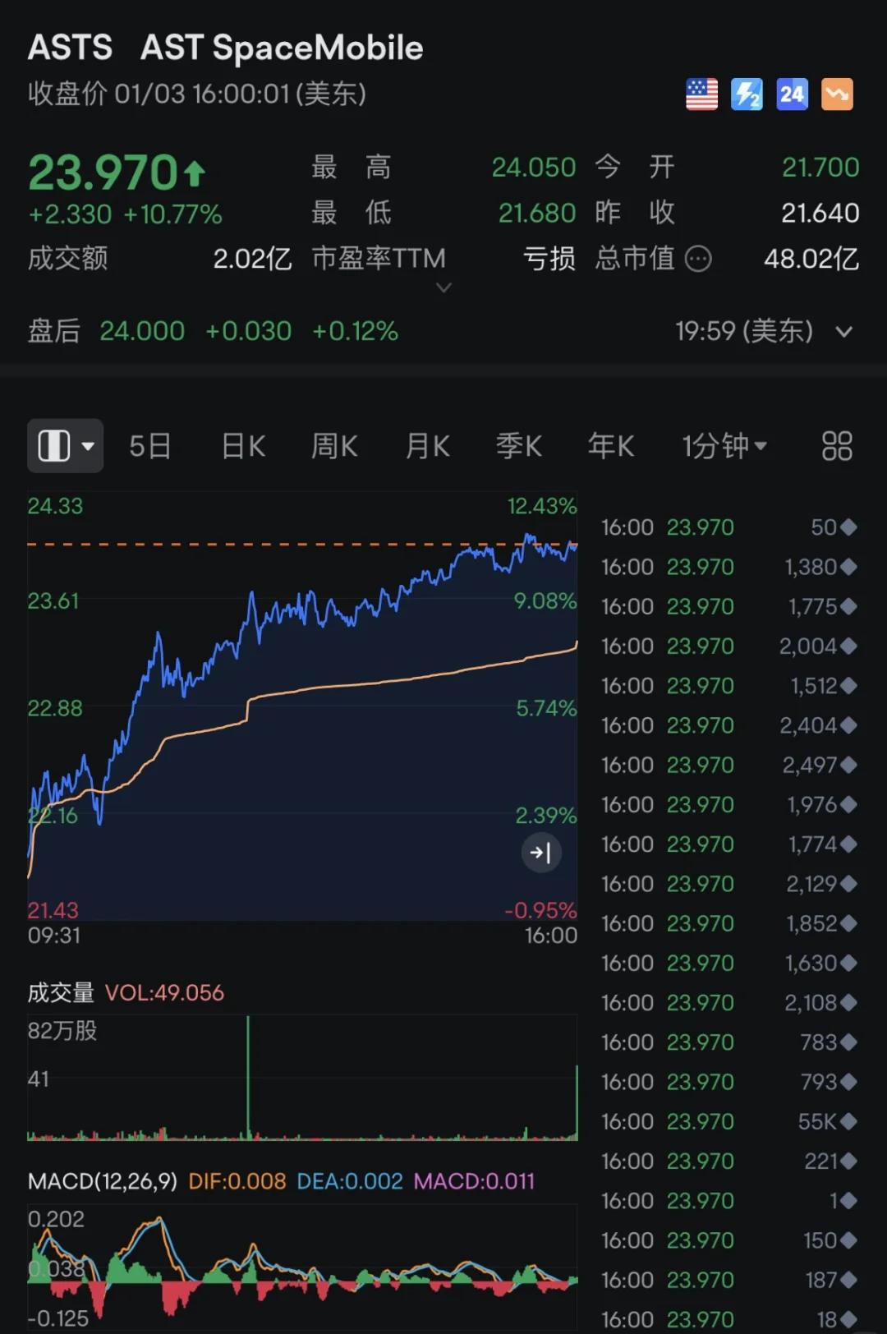
Task: Open the 1分钟 interval dropdown
Action: (x=724, y=446)
